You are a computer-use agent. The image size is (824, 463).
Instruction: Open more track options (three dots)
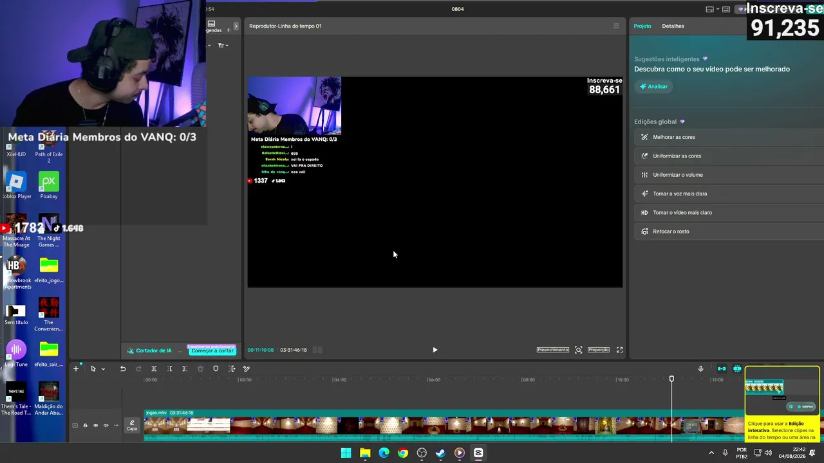click(x=116, y=425)
